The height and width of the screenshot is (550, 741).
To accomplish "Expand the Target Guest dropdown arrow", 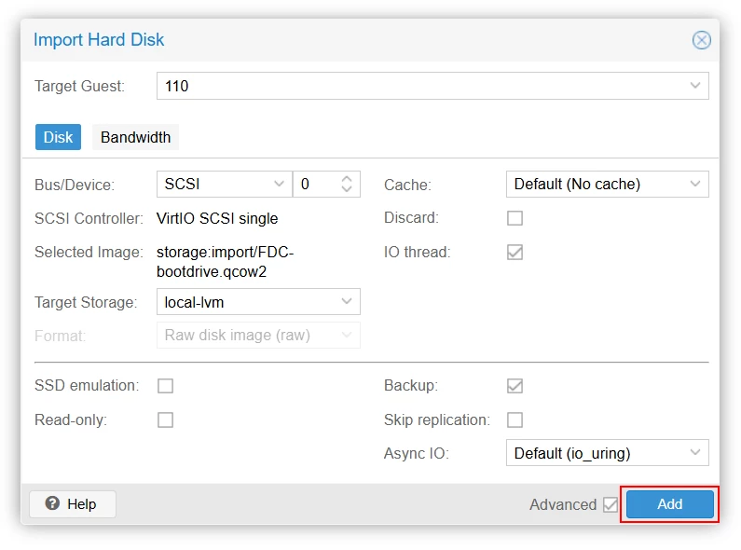I will point(694,86).
